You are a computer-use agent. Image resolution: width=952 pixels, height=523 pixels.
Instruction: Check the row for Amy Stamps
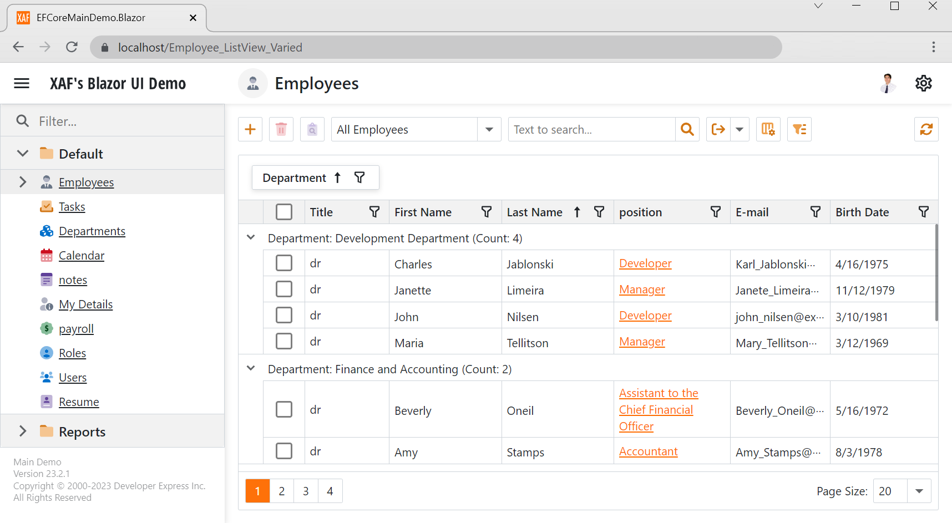tap(284, 451)
